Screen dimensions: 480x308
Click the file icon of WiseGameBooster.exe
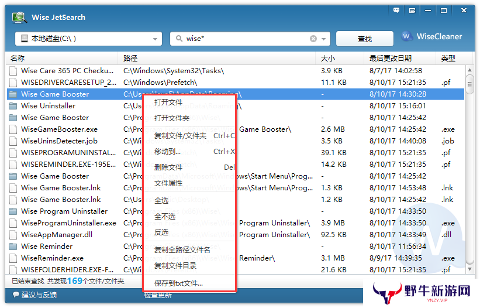point(13,129)
